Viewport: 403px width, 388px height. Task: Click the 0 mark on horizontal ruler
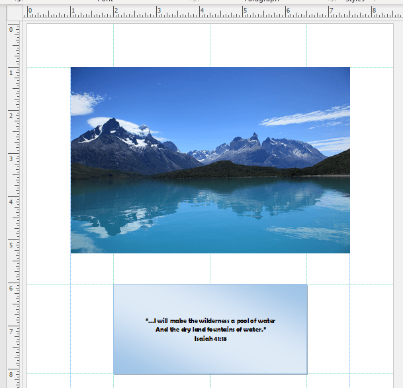point(28,13)
